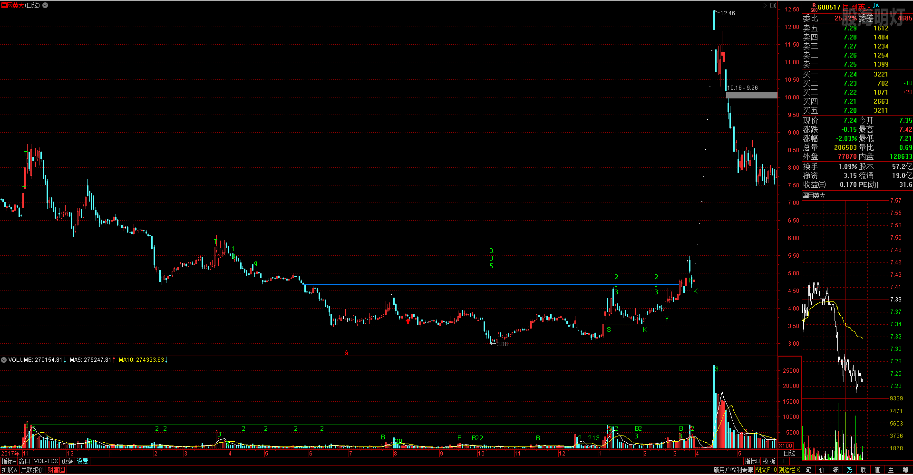Image resolution: width=913 pixels, height=475 pixels.
Task: Select the VOL-TDX indicator tab
Action: pos(46,461)
